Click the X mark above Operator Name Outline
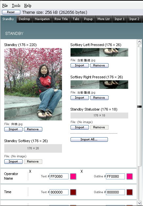 [82, 171]
